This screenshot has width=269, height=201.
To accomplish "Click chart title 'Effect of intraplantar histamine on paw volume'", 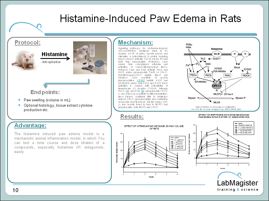I will (154, 127).
